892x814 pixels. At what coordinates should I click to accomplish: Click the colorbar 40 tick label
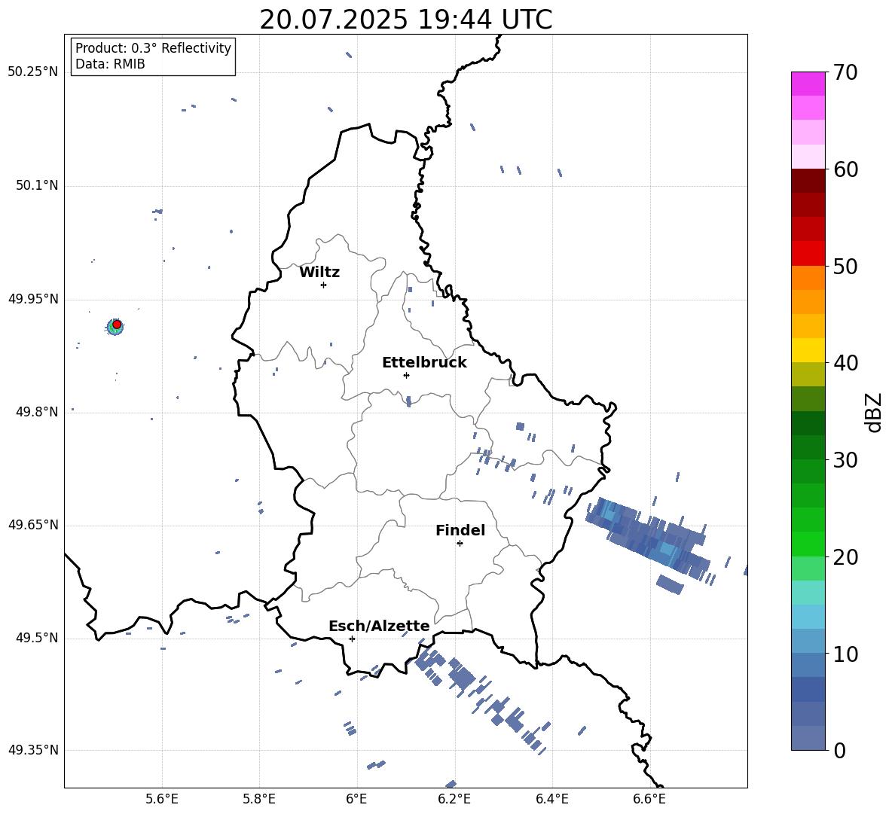845,363
